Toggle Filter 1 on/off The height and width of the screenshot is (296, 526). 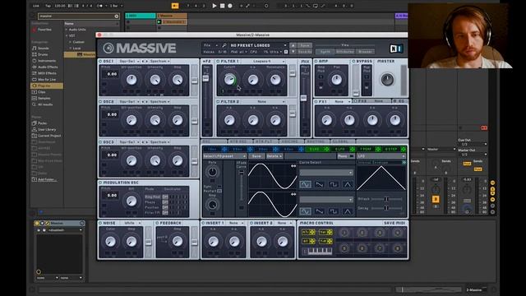(x=218, y=62)
